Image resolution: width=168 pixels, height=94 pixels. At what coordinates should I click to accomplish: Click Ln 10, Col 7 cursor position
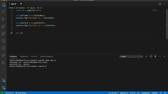(113, 93)
